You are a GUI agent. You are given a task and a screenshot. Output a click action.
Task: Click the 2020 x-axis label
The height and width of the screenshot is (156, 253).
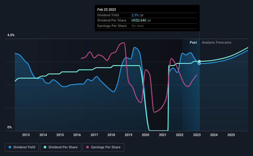tap(145, 135)
